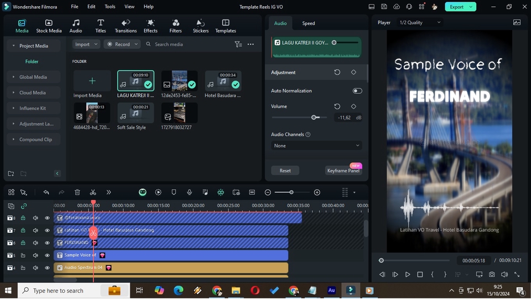This screenshot has height=299, width=531.
Task: Open the Audio Channels dropdown
Action: (x=316, y=146)
